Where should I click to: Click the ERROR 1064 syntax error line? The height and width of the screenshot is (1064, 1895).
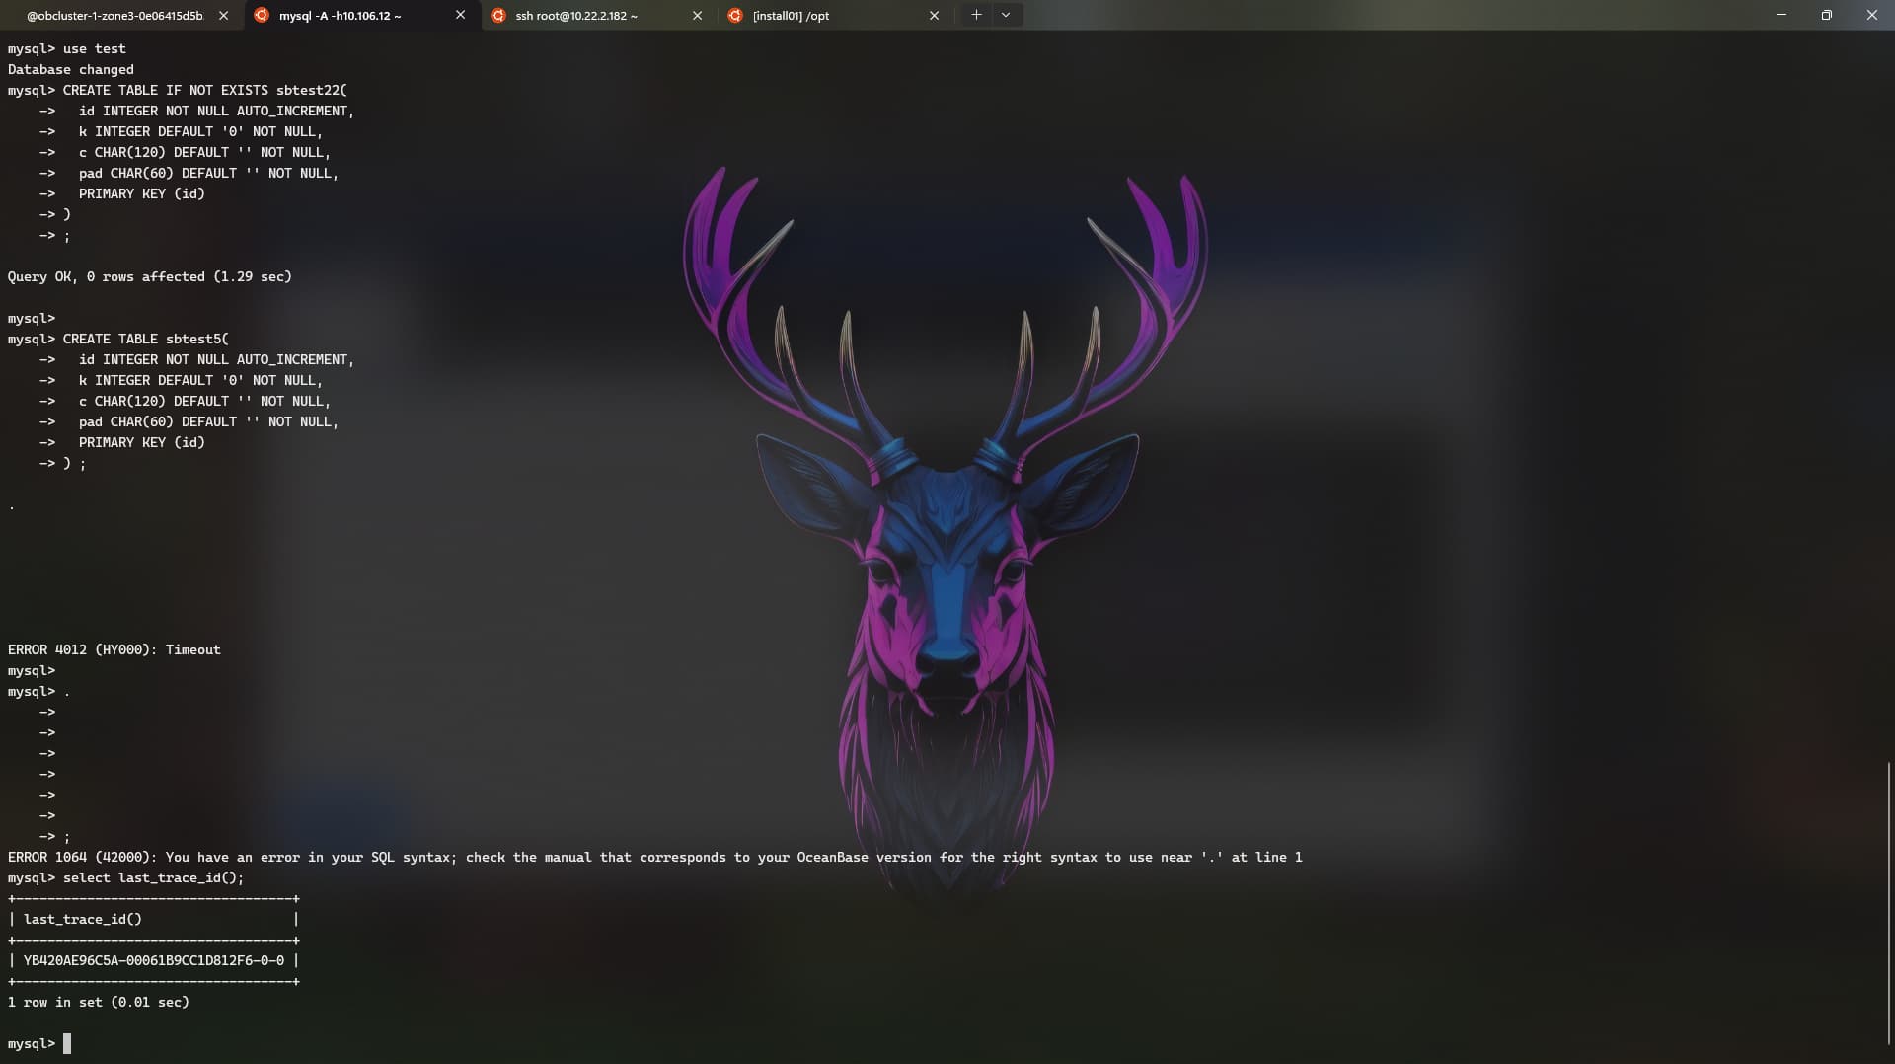coord(654,857)
